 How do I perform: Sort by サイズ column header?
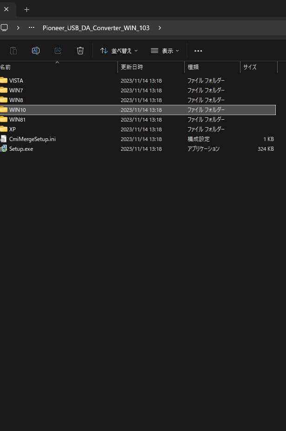250,67
